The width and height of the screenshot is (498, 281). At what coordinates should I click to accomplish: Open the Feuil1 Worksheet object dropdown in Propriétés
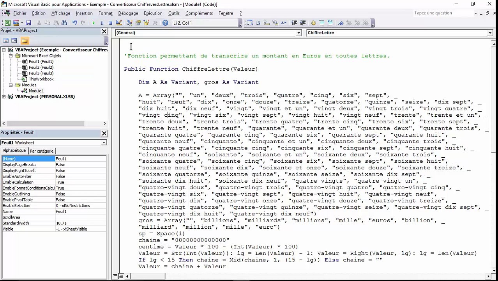104,143
